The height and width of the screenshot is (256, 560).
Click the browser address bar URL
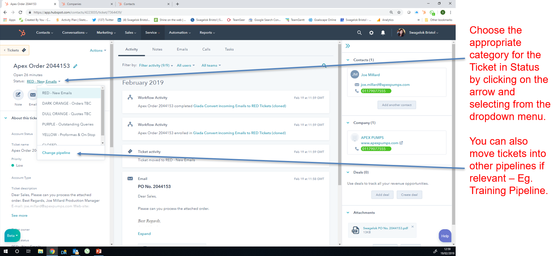pyautogui.click(x=78, y=12)
